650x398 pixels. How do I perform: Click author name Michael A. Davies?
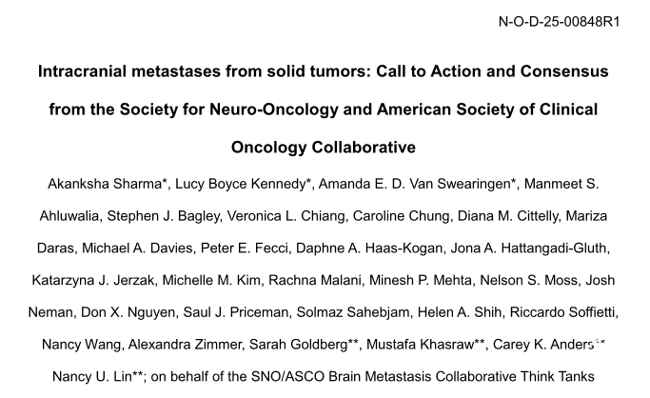click(x=130, y=249)
